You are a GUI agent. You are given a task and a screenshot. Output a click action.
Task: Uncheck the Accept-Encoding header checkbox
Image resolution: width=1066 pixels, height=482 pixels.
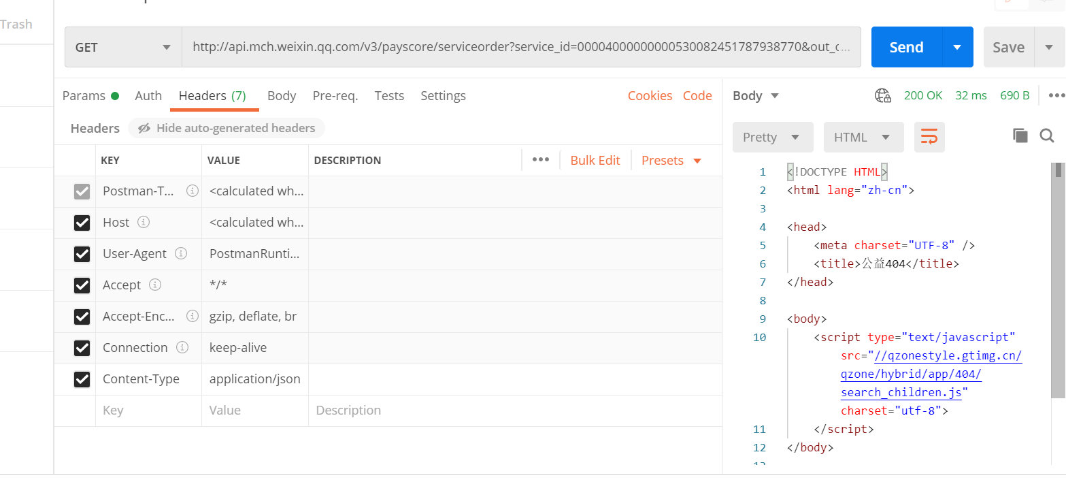(x=82, y=317)
